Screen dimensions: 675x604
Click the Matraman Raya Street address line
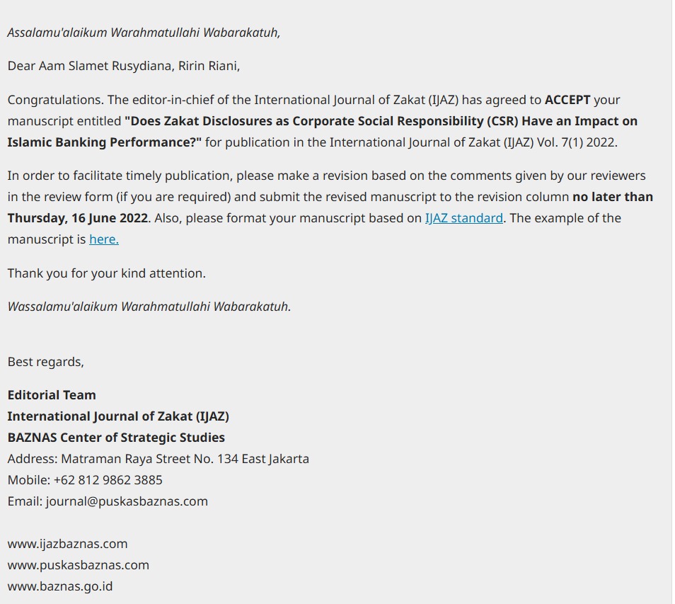pyautogui.click(x=158, y=459)
